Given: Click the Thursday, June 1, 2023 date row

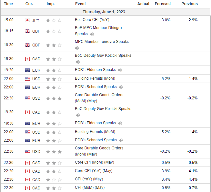Looking at the screenshot, I should point(106,12).
